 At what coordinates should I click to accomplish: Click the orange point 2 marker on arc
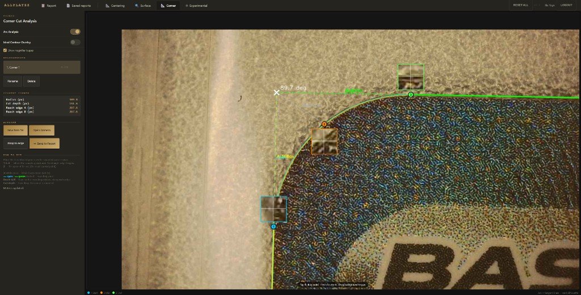[324, 124]
